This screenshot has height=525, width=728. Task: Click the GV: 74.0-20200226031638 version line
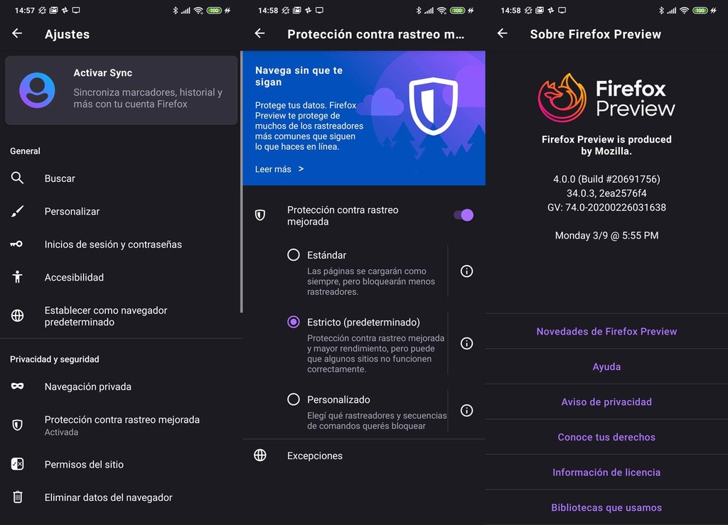(x=606, y=207)
